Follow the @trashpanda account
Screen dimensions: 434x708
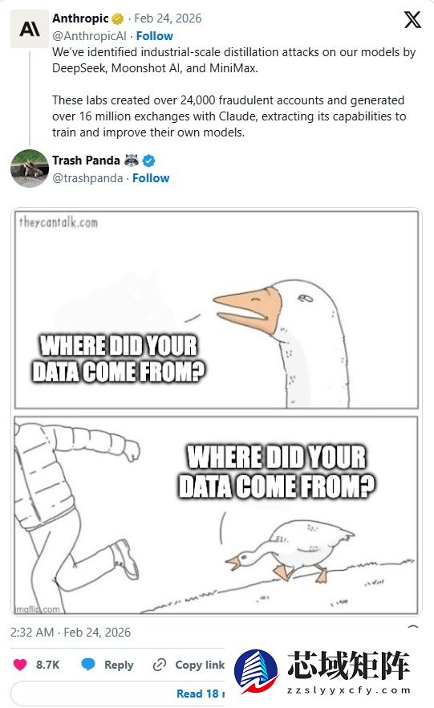click(151, 178)
